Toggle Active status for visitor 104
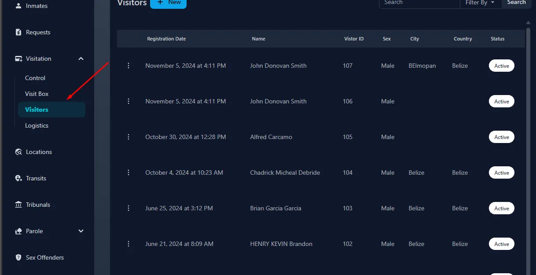The image size is (536, 275). tap(501, 173)
